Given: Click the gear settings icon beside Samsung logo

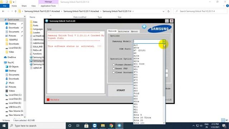Looking at the screenshot, I should 144,27.
